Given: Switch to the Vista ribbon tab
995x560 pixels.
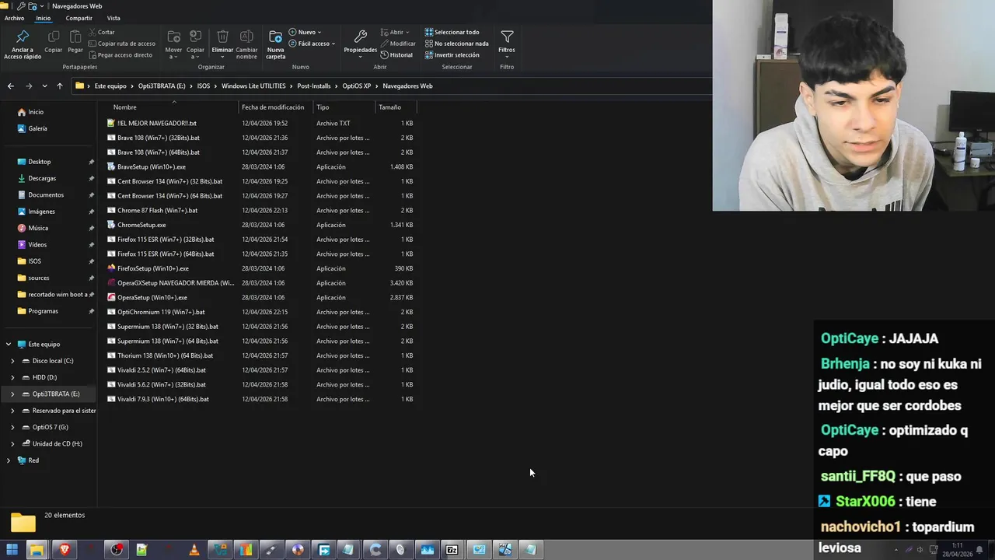Looking at the screenshot, I should (113, 18).
